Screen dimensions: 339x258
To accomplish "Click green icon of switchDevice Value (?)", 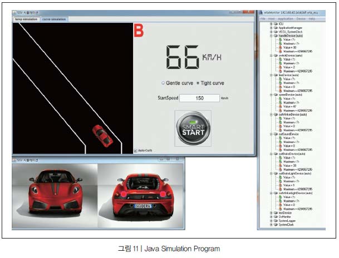I will pyautogui.click(x=280, y=59).
